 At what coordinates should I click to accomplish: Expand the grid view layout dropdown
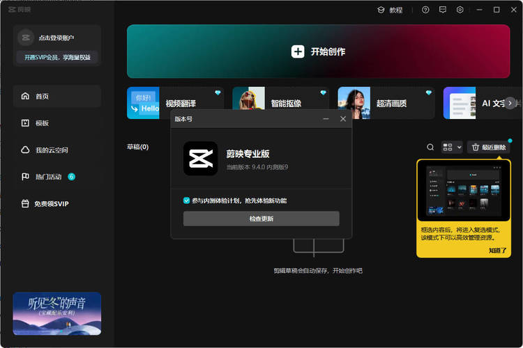[x=453, y=147]
